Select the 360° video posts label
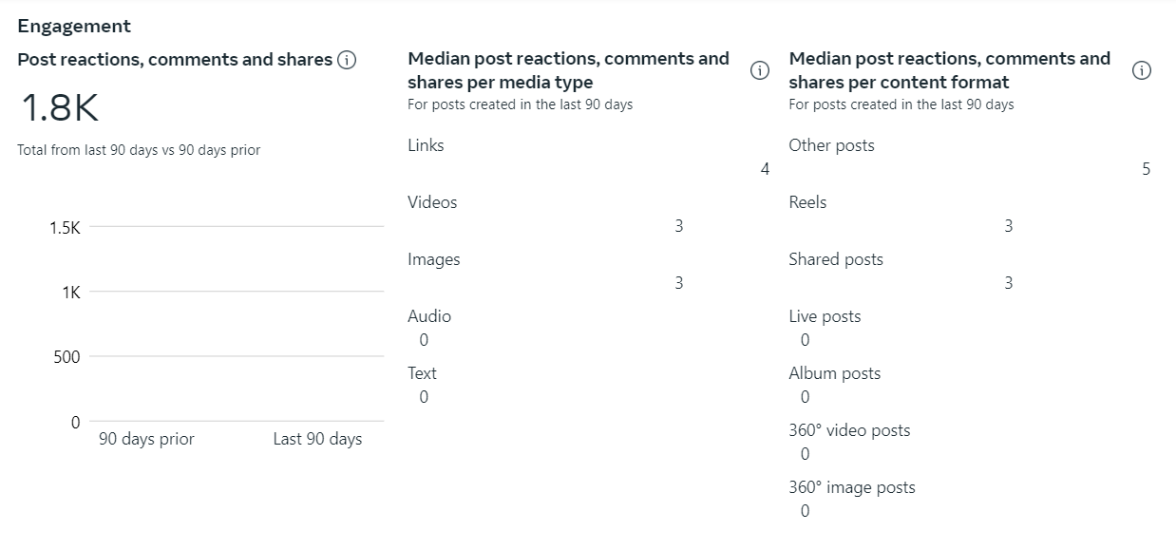The height and width of the screenshot is (550, 1176). pyautogui.click(x=849, y=430)
